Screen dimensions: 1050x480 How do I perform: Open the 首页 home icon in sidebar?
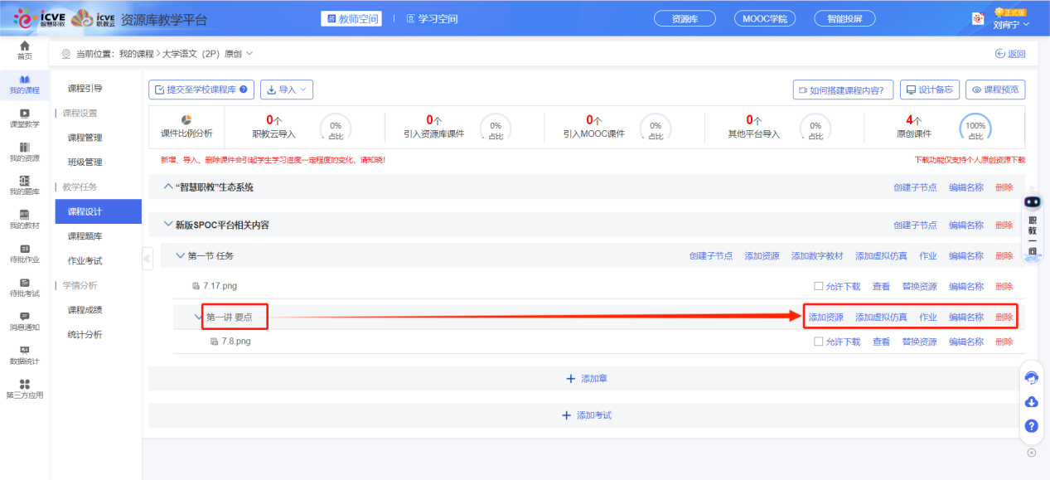[x=25, y=50]
